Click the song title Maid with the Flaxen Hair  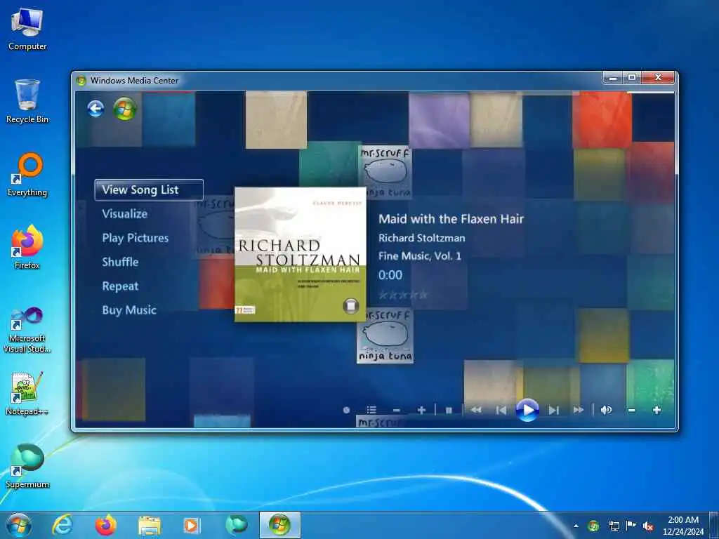pos(451,219)
